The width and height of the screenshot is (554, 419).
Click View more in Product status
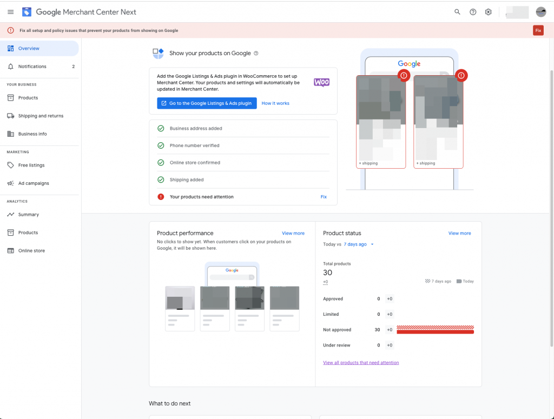click(x=459, y=234)
